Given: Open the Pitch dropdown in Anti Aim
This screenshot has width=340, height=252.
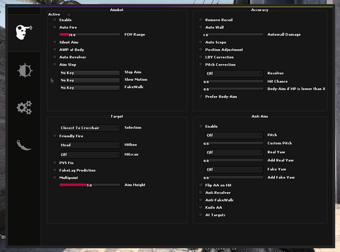Looking at the screenshot, I should coord(234,135).
